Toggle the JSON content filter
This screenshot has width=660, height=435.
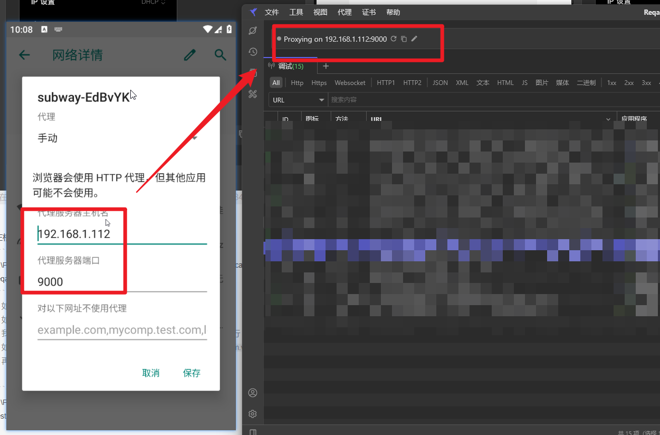point(440,83)
